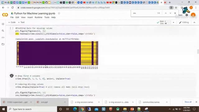
Task: Run the plotting missing values cell
Action: (x=12, y=28)
